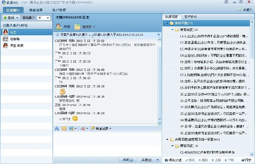Switch to the 客户管理 tab

point(59,10)
